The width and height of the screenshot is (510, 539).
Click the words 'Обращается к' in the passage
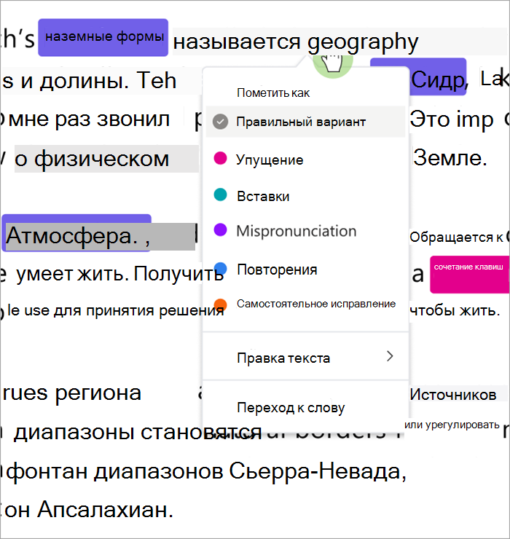(456, 237)
